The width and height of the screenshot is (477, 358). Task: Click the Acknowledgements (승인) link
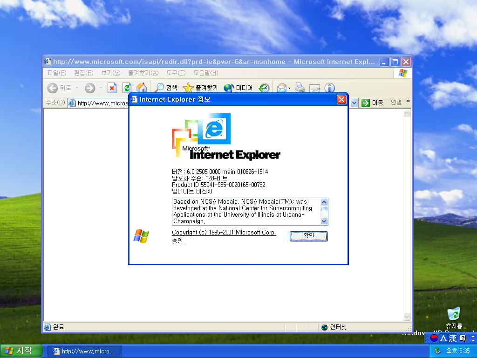pos(177,241)
